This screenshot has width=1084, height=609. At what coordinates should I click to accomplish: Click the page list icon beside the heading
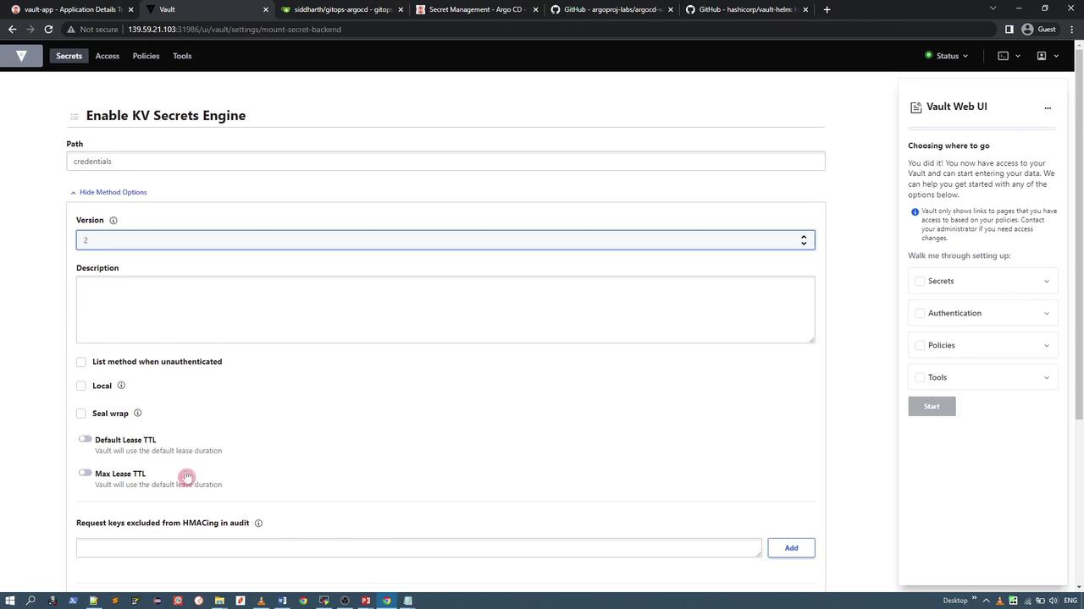(x=75, y=117)
